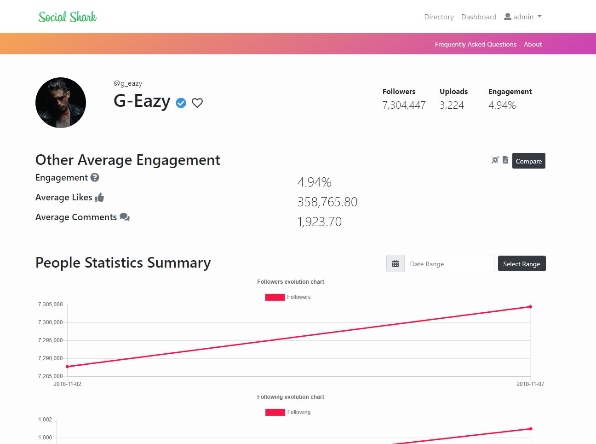Screen dimensions: 596x444
Task: Click the thumbs-up icon next to Average Likes
Action: coord(99,198)
